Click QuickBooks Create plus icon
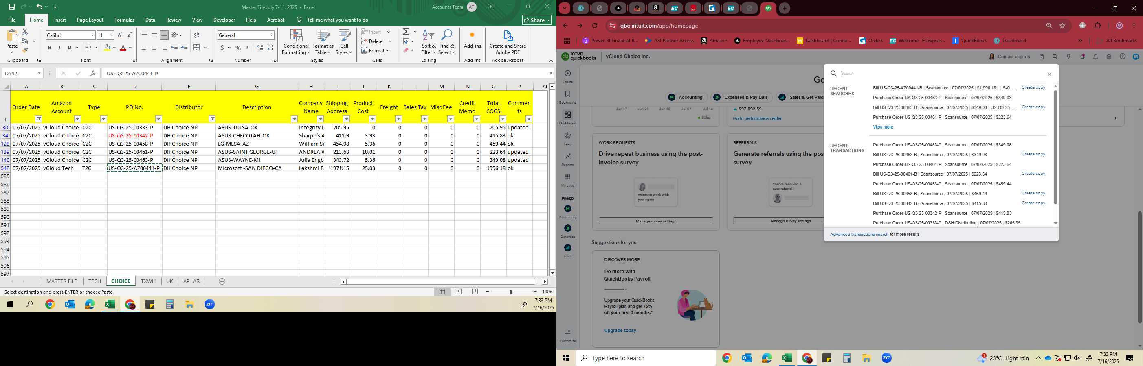Viewport: 1143px width, 366px height. (x=567, y=76)
